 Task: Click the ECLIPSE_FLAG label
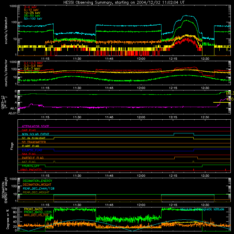[x=32, y=150]
